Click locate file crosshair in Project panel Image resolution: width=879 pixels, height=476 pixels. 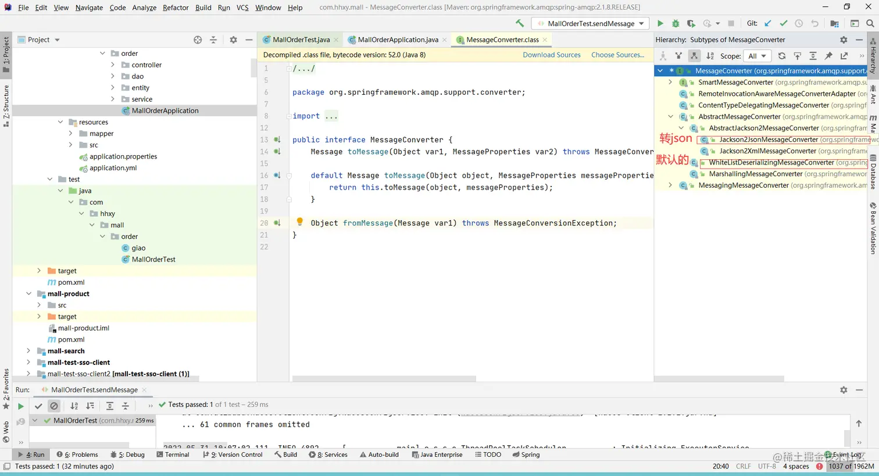198,40
